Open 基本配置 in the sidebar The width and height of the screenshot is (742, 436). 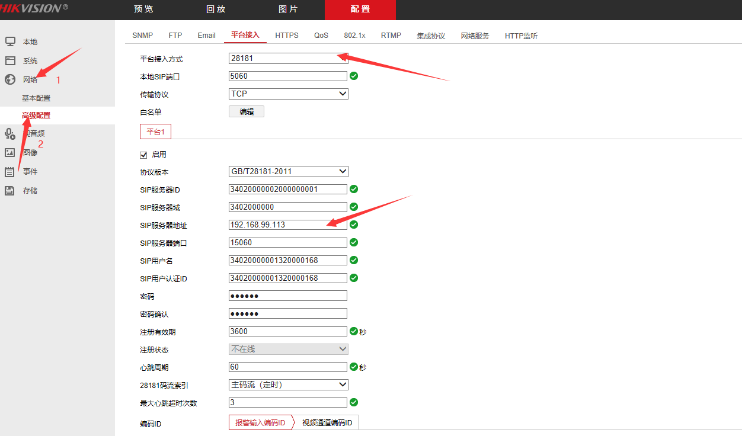click(x=36, y=98)
